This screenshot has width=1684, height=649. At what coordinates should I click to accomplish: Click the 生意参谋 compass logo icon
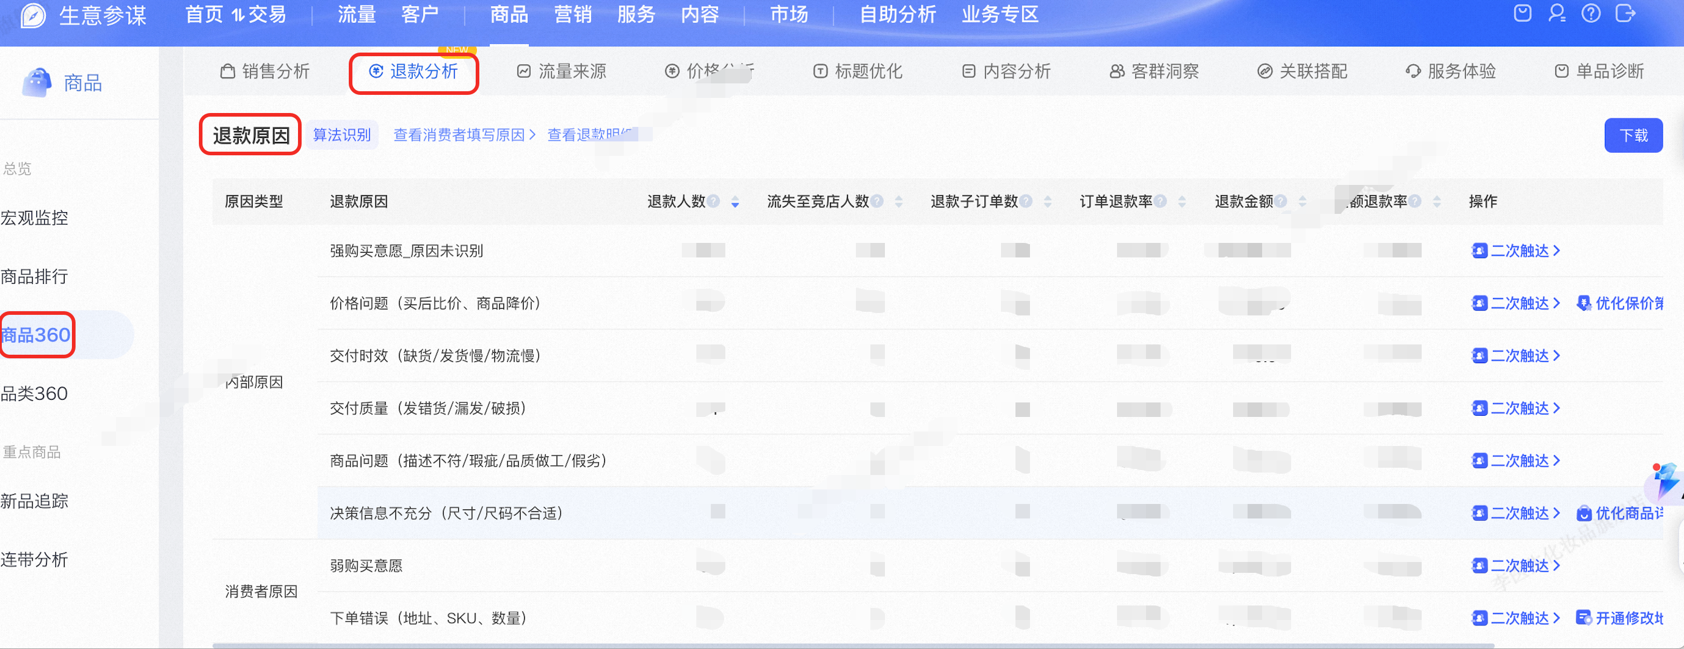click(x=33, y=15)
